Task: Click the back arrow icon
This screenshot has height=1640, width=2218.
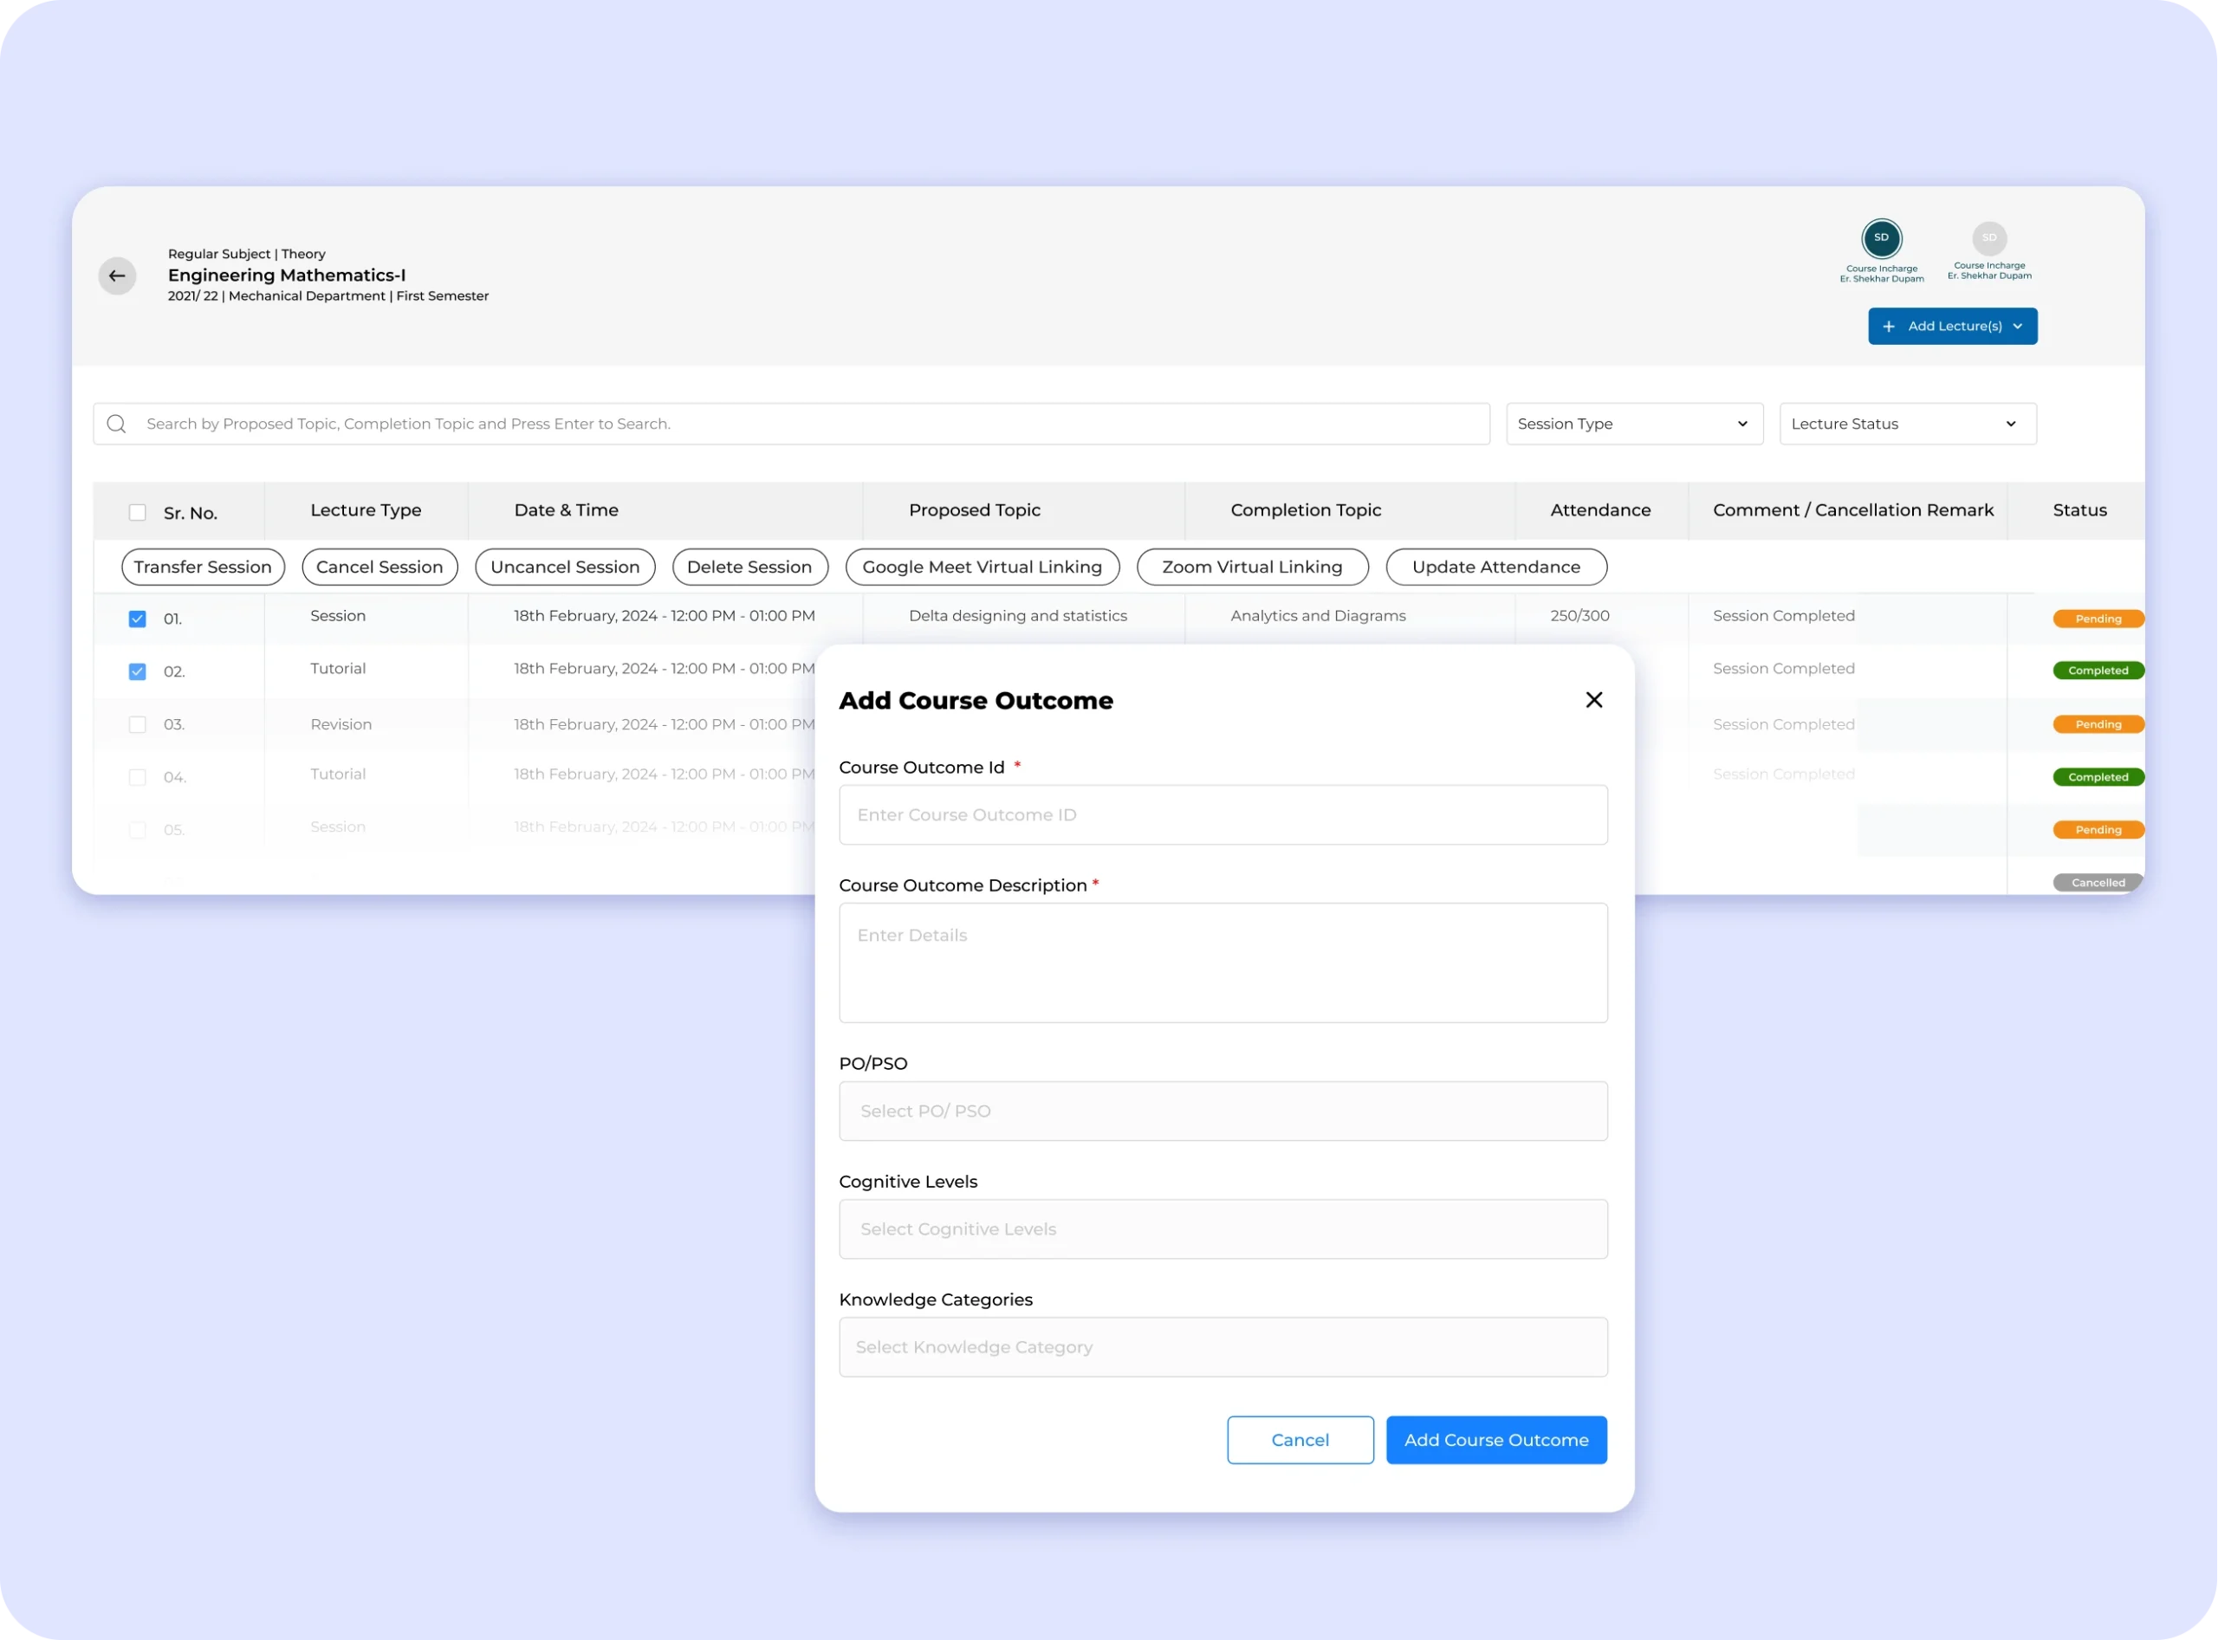Action: pos(117,276)
